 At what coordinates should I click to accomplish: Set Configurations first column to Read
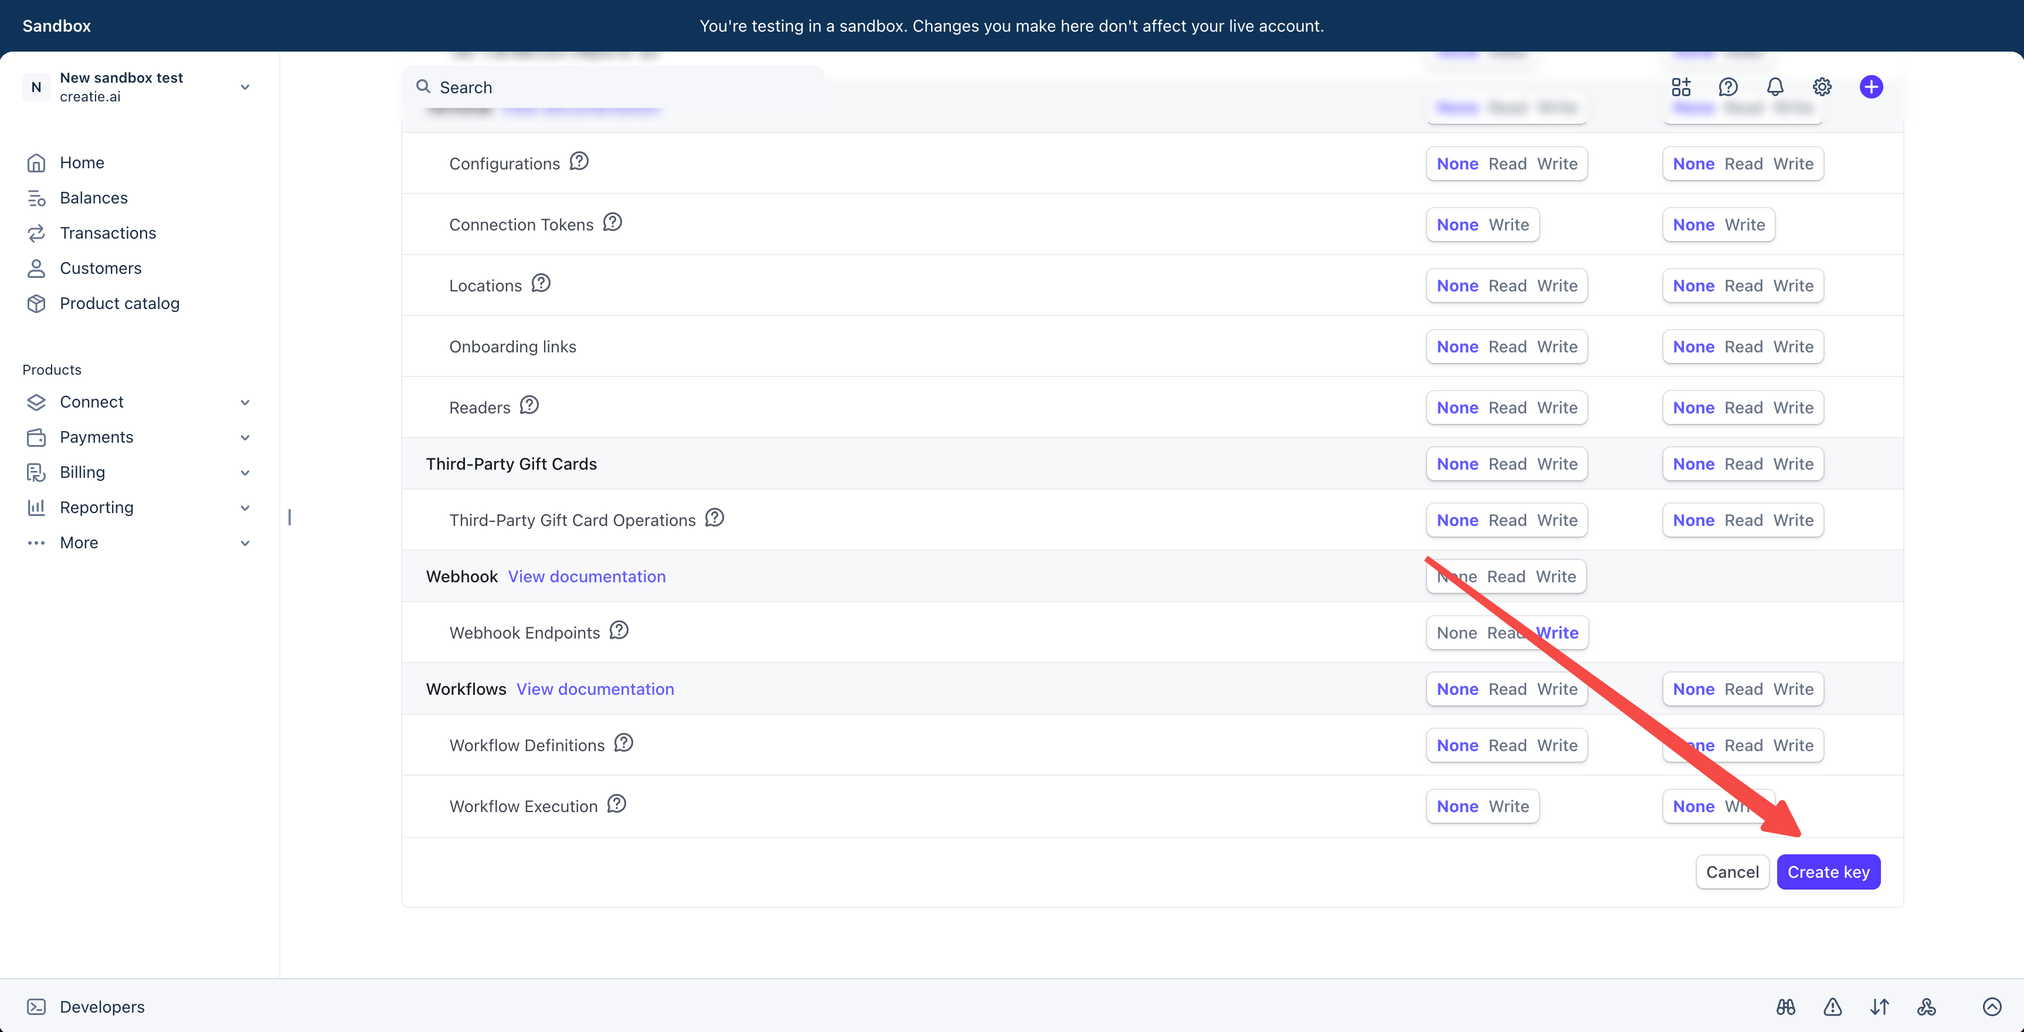coord(1507,164)
